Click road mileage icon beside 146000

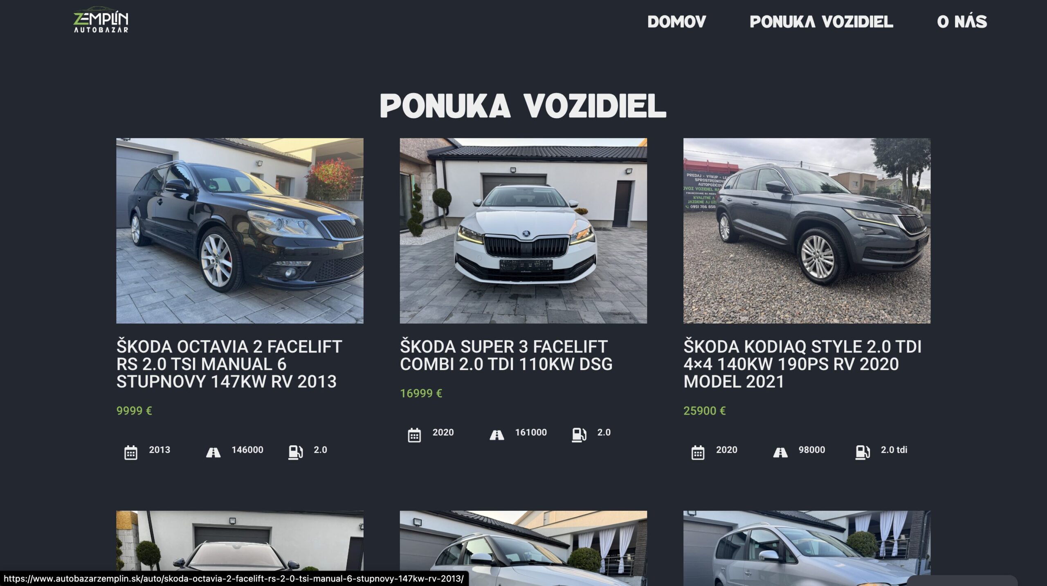point(213,453)
